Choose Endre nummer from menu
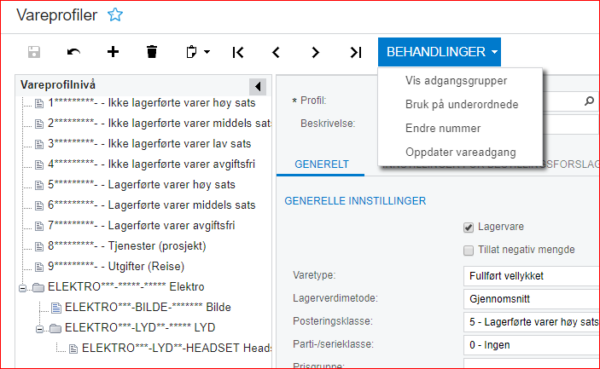Viewport: 600px width, 369px height. pyautogui.click(x=443, y=129)
